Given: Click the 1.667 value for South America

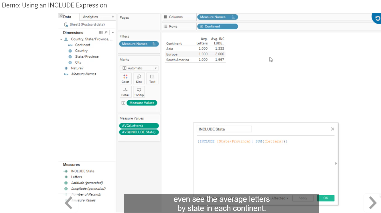Looking at the screenshot, I should (220, 60).
